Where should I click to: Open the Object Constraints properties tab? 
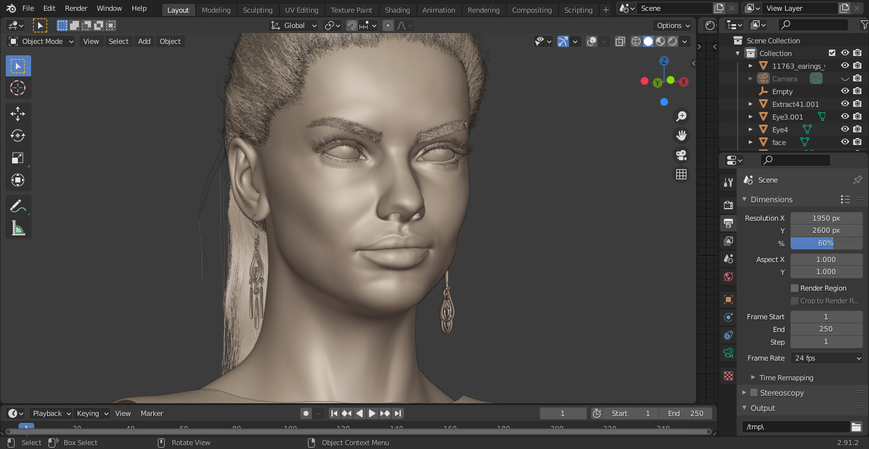pos(728,335)
